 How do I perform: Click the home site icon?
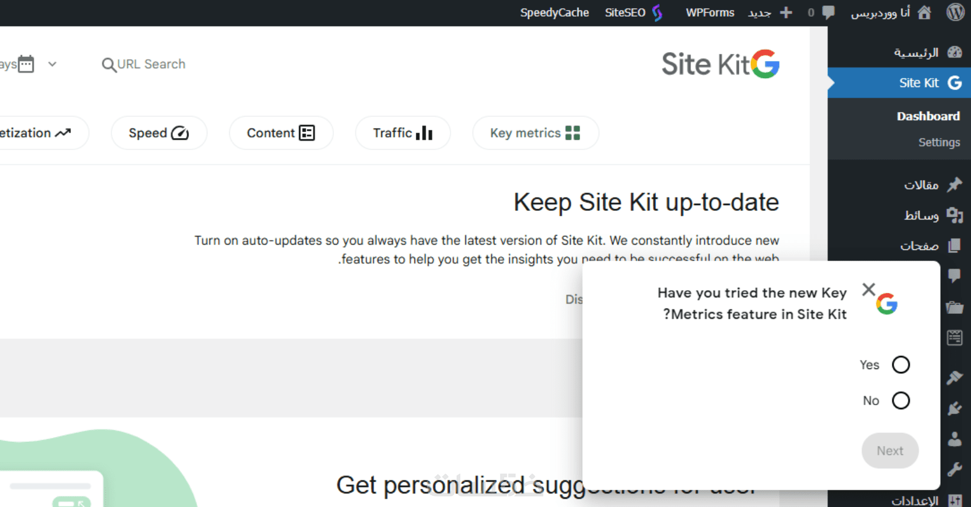click(x=924, y=12)
